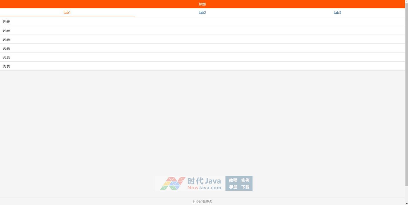This screenshot has width=408, height=205.
Task: Open the tab2 tab
Action: point(202,13)
